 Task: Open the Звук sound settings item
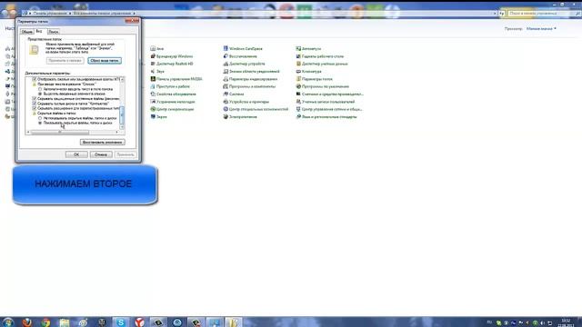coord(157,71)
